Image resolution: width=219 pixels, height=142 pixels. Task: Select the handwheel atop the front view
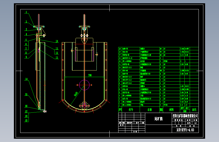[x=84, y=27]
